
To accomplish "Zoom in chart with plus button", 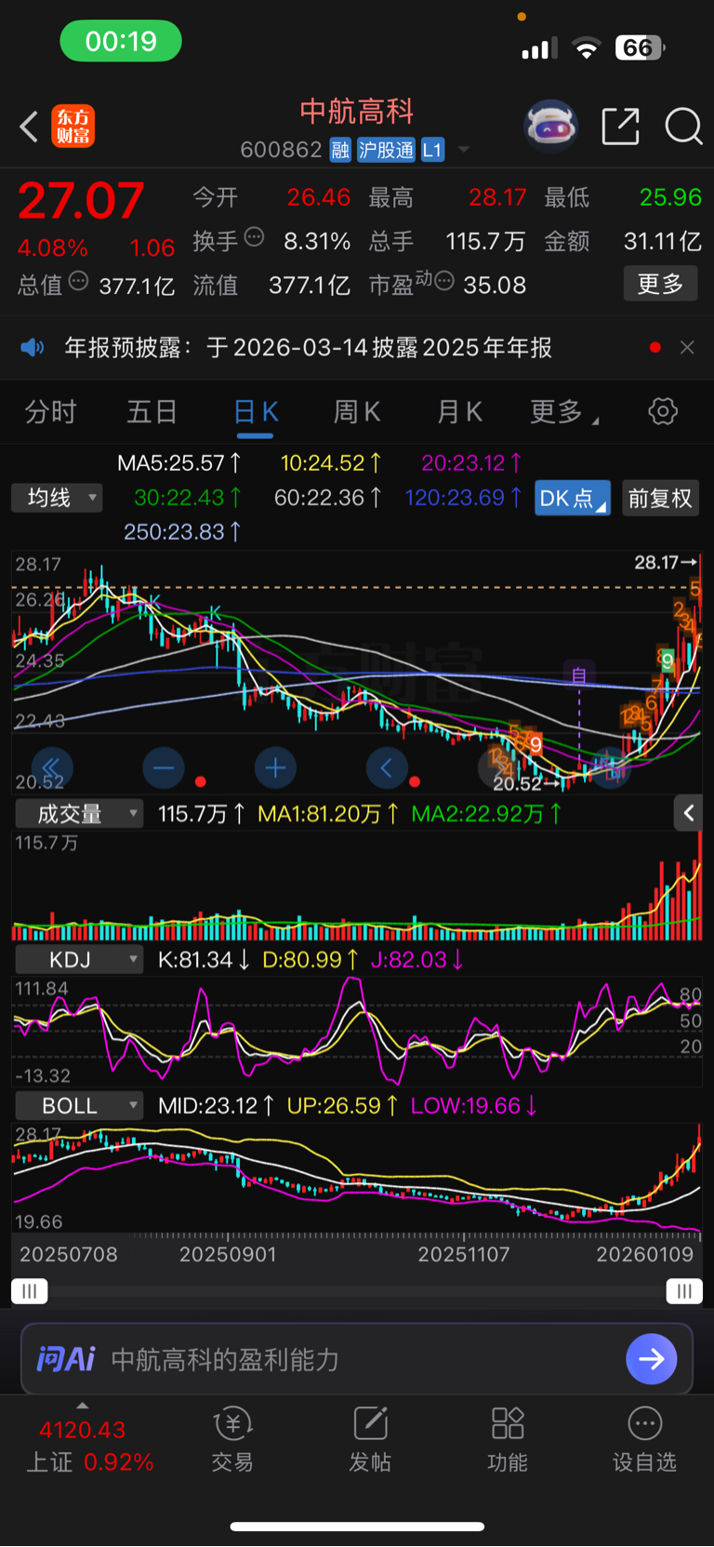I will point(275,768).
